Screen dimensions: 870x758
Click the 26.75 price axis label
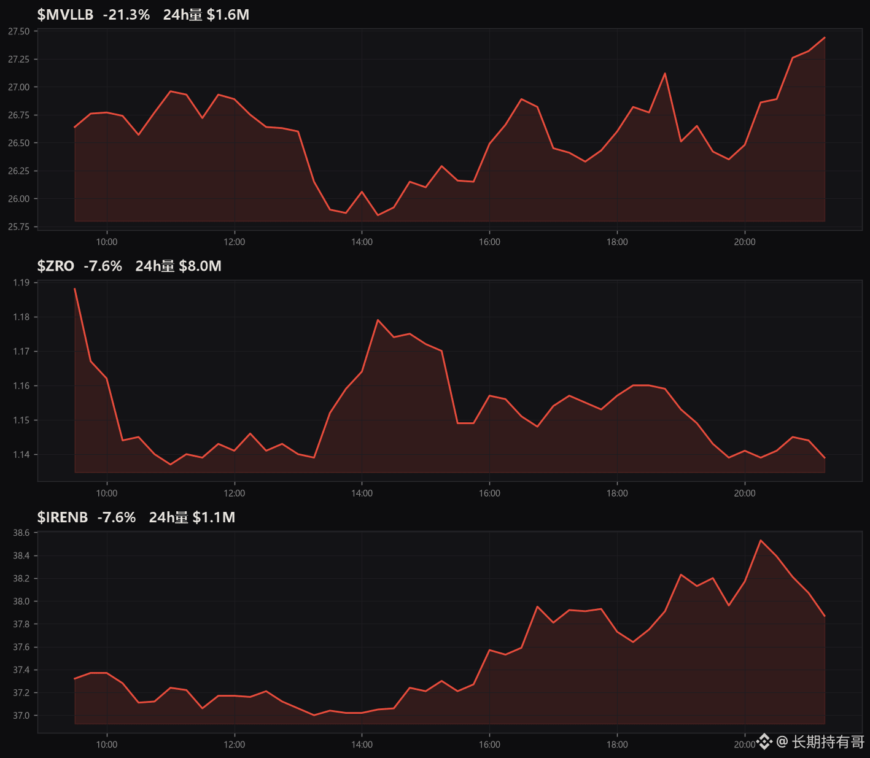(x=18, y=115)
